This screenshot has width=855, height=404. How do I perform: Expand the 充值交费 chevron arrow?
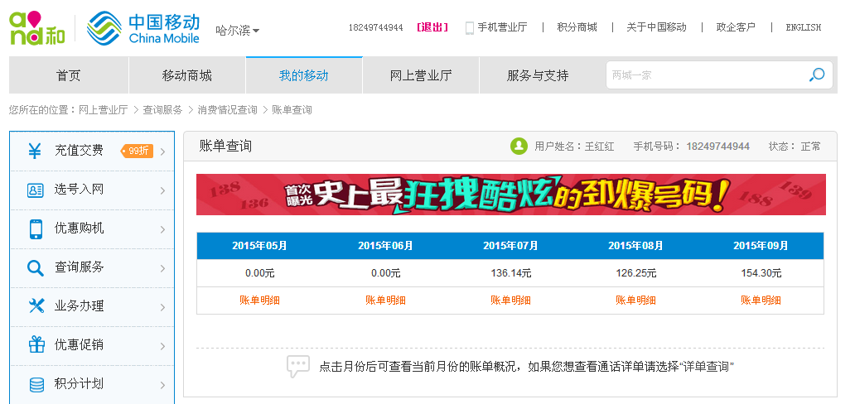click(162, 151)
